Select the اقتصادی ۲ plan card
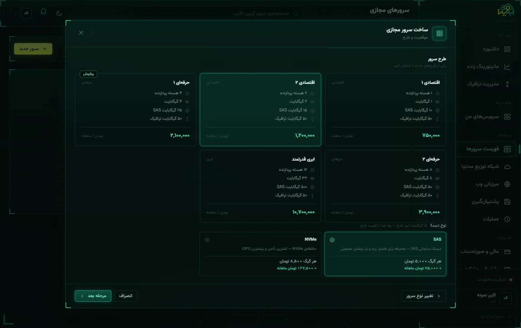 pos(260,109)
